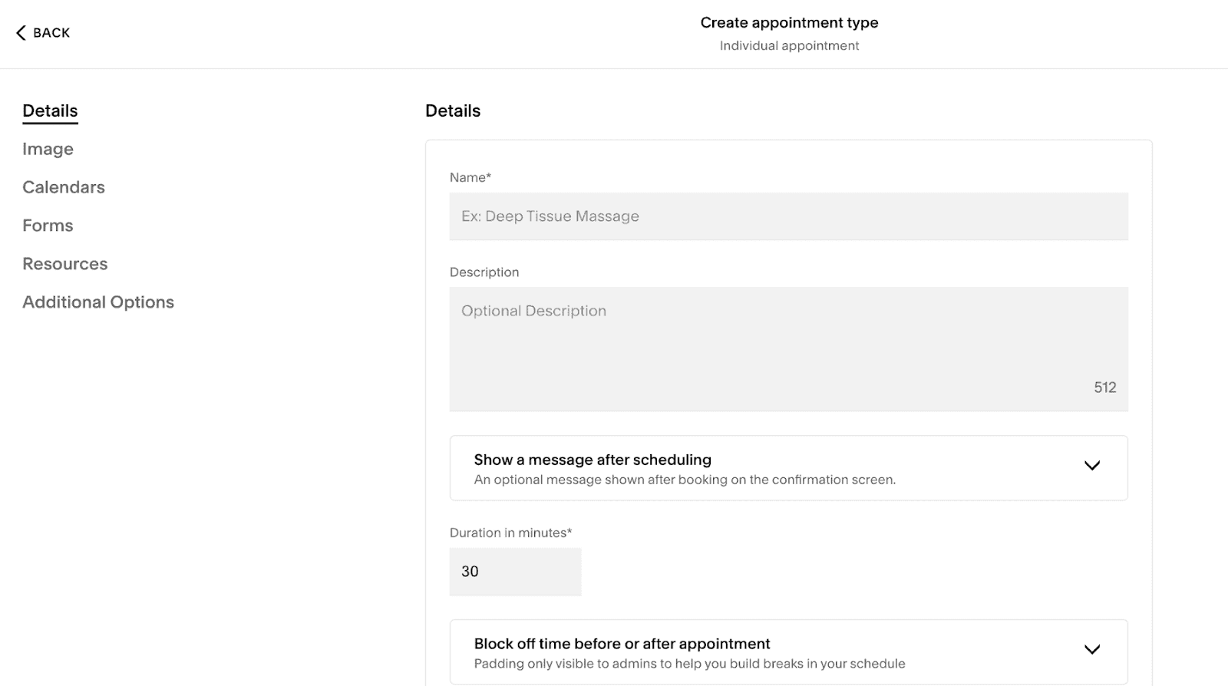This screenshot has width=1228, height=686.
Task: Open the 'Image' section
Action: [x=48, y=148]
